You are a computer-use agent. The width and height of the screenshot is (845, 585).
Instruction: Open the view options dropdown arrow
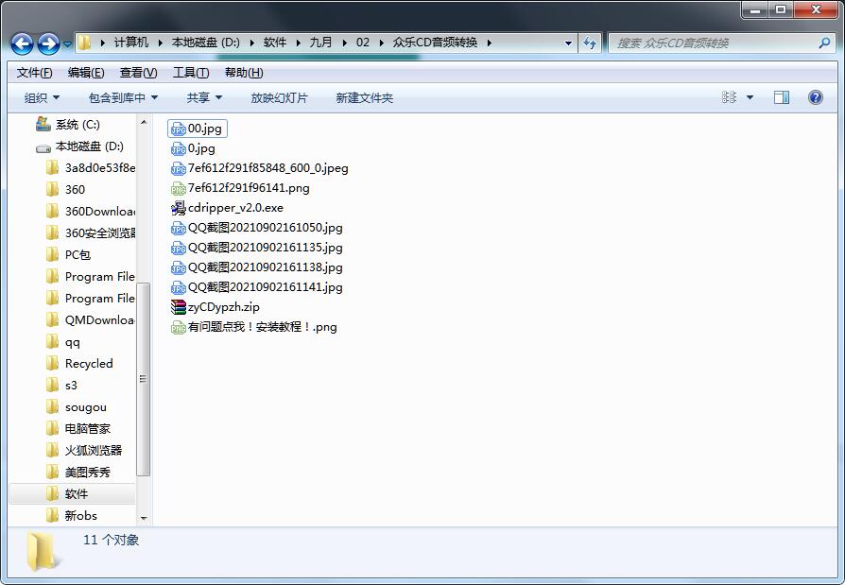click(750, 97)
